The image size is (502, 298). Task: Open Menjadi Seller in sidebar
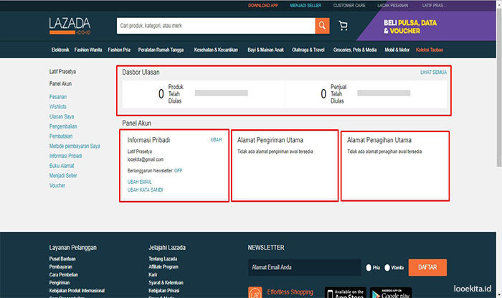pyautogui.click(x=63, y=176)
